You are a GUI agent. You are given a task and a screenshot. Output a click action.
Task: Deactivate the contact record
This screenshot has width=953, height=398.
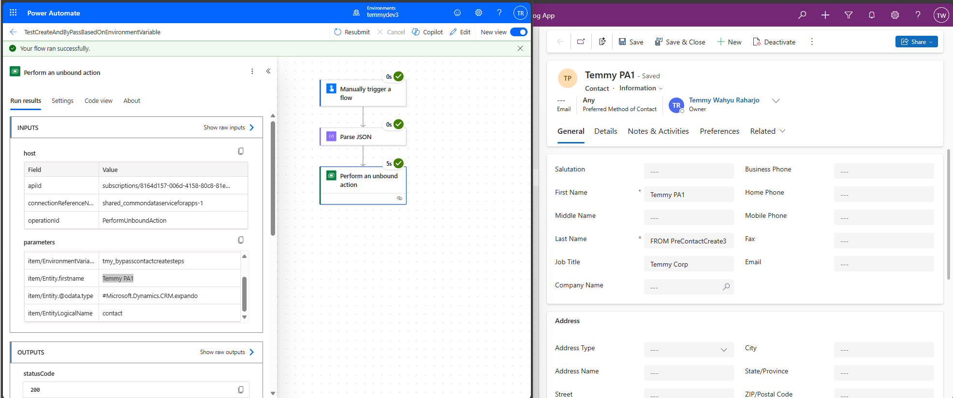(x=774, y=42)
